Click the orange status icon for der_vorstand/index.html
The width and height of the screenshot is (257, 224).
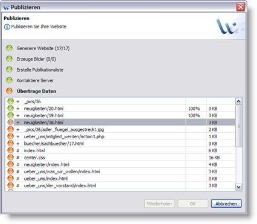[10, 185]
